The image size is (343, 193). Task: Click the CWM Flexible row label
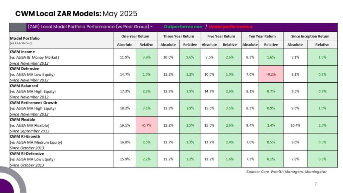tap(22, 120)
